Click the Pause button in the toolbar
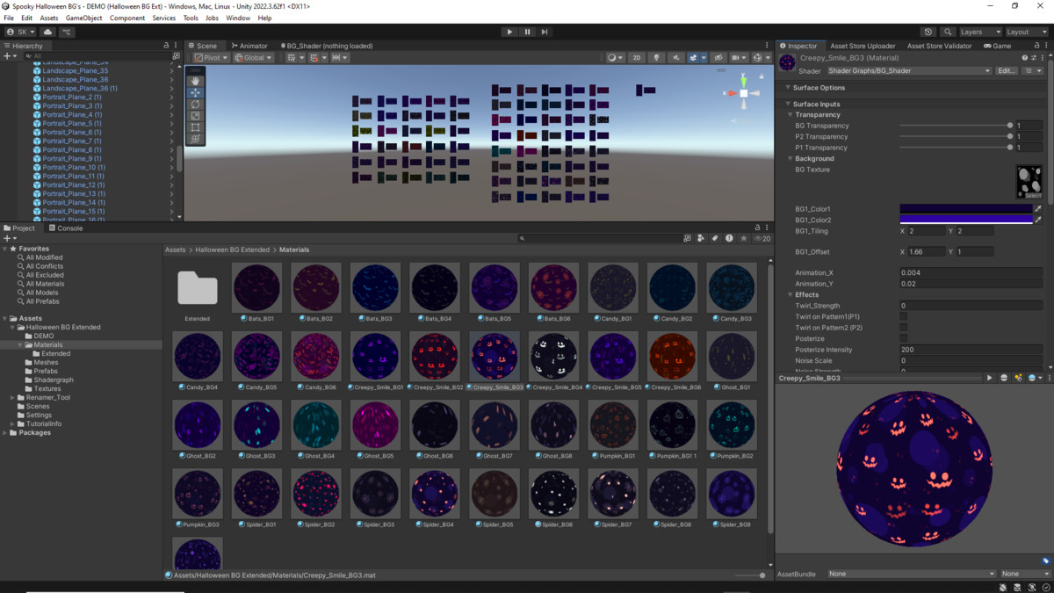Viewport: 1054px width, 593px height. coord(527,32)
